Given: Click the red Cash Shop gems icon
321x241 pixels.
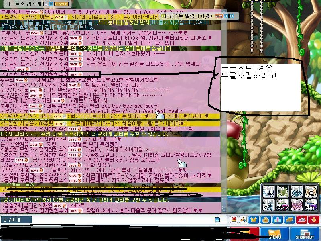Looking at the screenshot, I should tap(302, 220).
